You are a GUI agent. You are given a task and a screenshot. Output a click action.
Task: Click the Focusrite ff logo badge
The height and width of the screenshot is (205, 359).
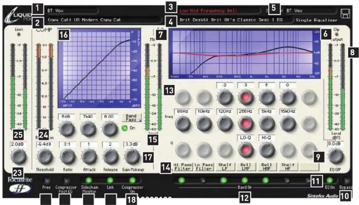click(20, 188)
